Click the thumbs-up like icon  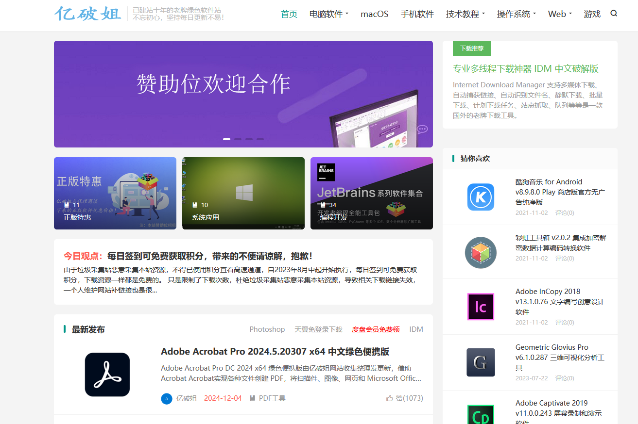click(390, 398)
